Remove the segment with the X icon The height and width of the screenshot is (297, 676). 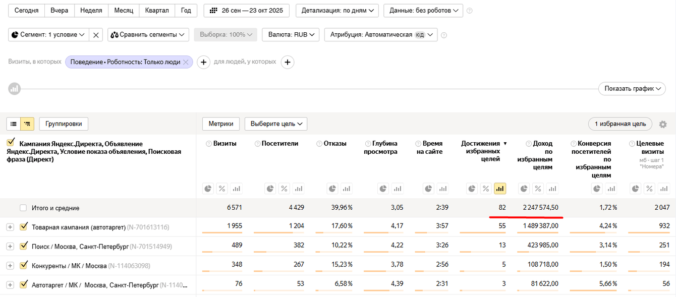[96, 35]
